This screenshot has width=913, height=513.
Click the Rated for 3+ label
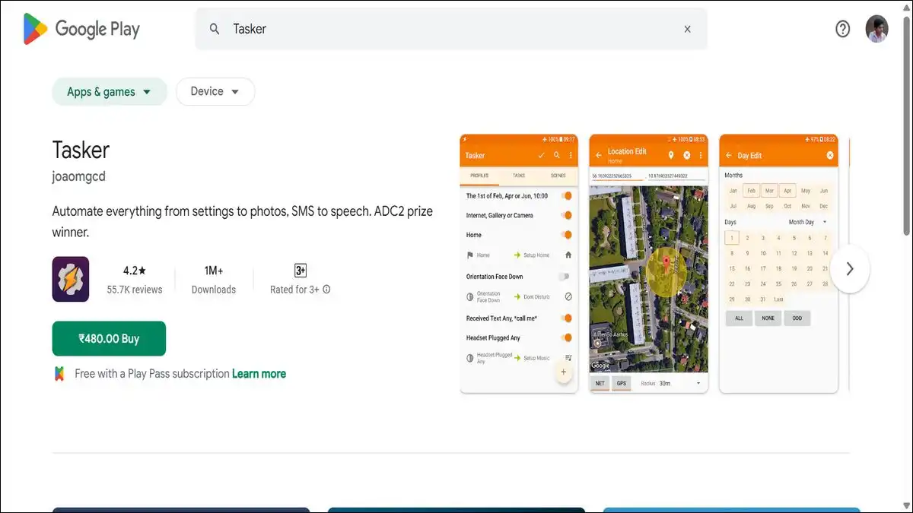(294, 290)
